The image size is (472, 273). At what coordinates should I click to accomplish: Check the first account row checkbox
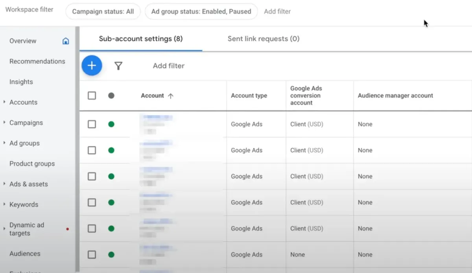pos(92,124)
